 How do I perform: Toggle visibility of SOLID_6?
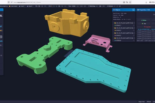coord(134,40)
